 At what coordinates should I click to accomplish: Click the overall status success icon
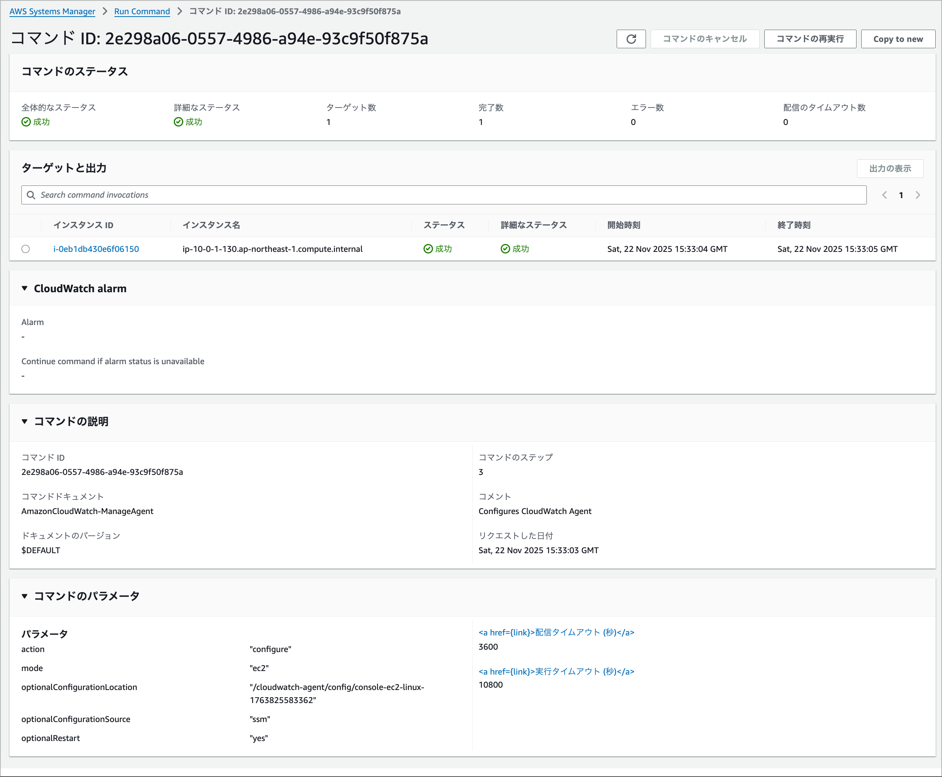click(x=26, y=122)
